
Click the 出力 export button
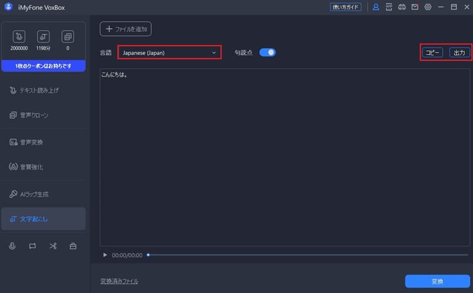[x=459, y=53]
